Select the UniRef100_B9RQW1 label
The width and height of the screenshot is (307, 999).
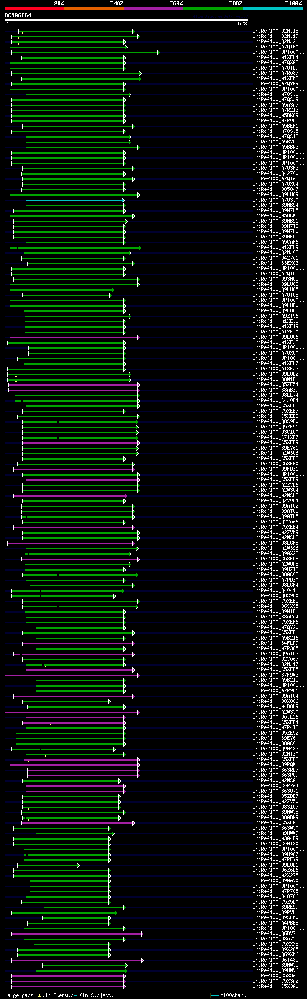tap(275, 765)
